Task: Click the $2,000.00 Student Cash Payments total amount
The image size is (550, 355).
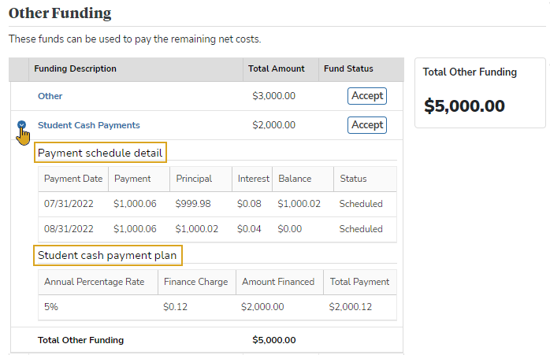Action: [x=274, y=125]
